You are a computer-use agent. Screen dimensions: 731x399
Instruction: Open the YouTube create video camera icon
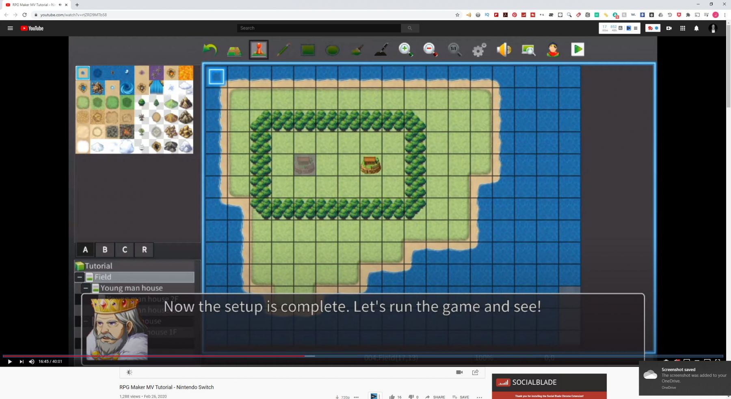point(669,28)
